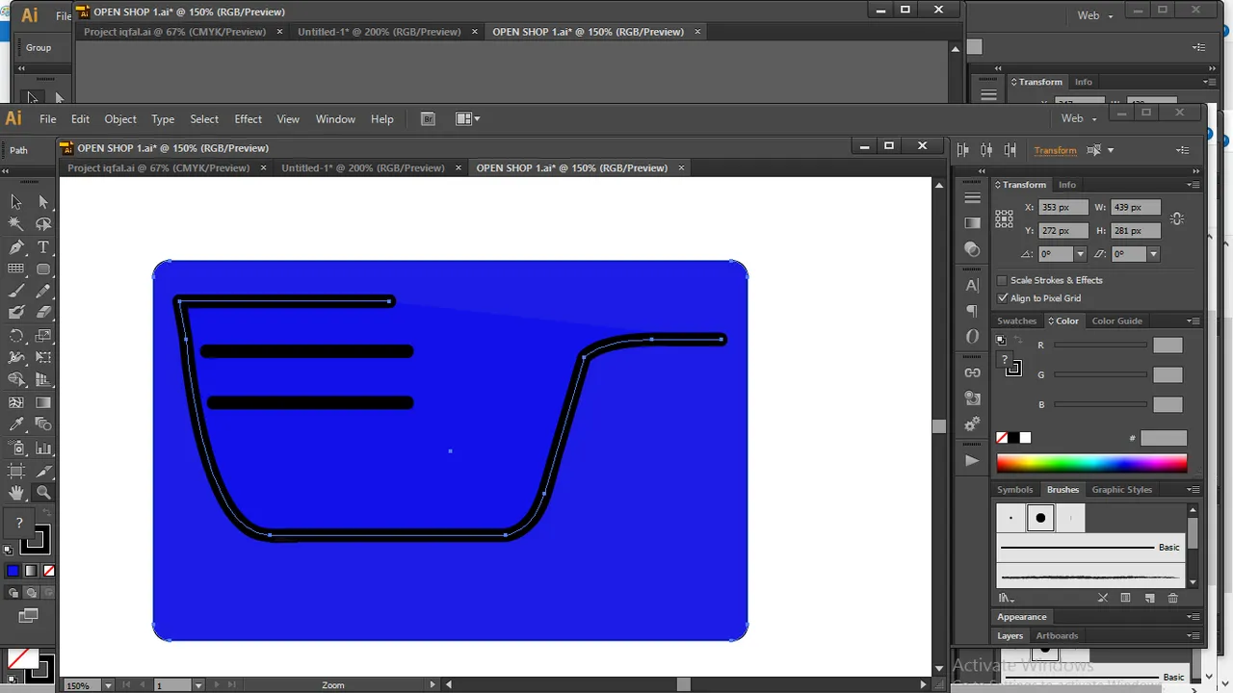Select the Hand tool
The height and width of the screenshot is (693, 1233).
click(16, 492)
